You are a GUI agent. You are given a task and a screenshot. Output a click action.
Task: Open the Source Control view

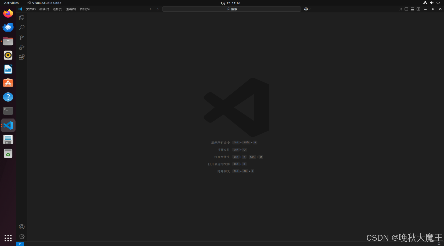pos(22,37)
